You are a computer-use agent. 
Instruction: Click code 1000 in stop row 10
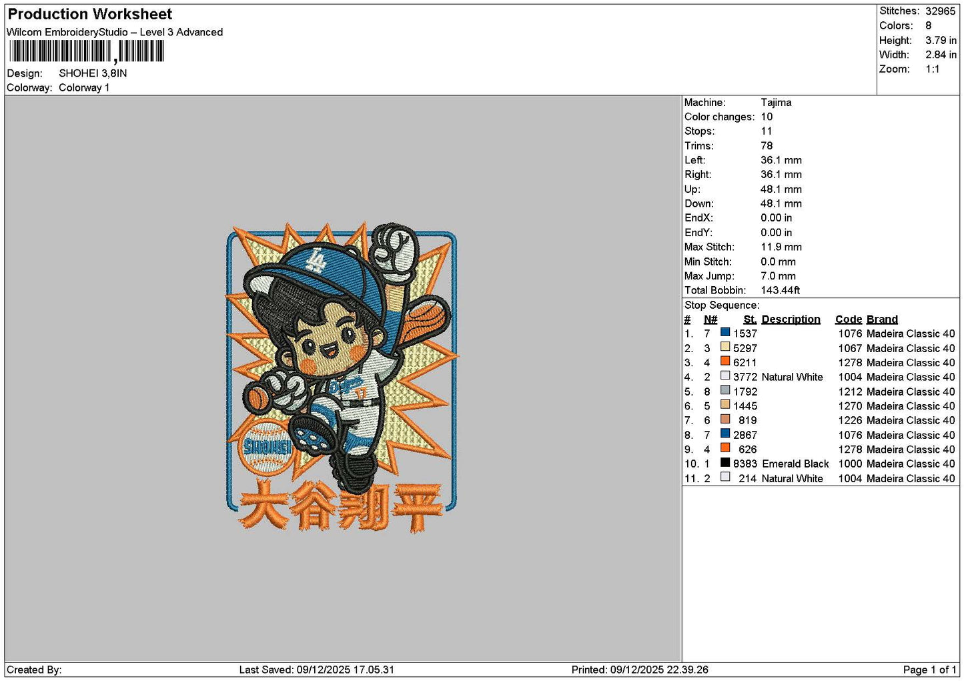coord(851,464)
